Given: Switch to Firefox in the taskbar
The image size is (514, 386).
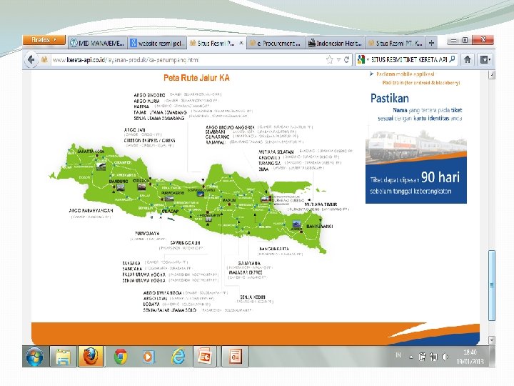Looking at the screenshot, I should 91,357.
